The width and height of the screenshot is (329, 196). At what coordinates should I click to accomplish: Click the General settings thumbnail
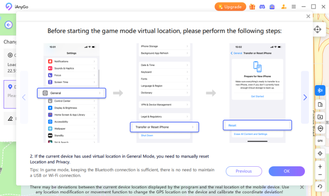coord(71,93)
